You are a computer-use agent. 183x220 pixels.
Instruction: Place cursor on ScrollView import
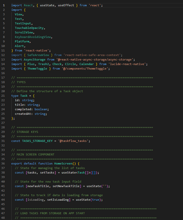pyautogui.click(x=25, y=32)
